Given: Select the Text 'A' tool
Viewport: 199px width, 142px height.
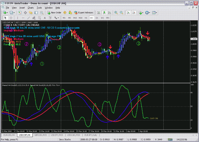Looking at the screenshot, I should tap(45, 18).
